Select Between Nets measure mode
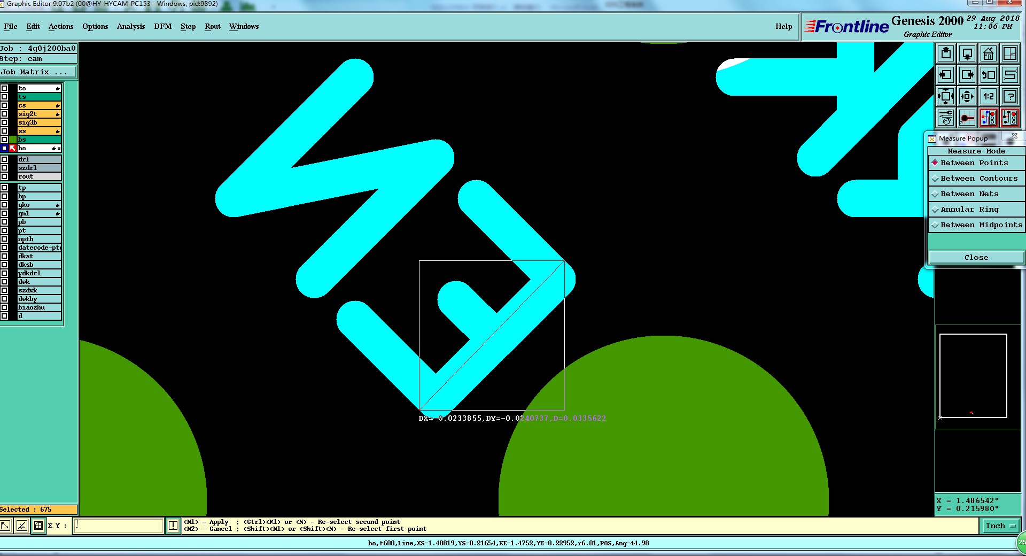1026x556 pixels. [x=976, y=194]
